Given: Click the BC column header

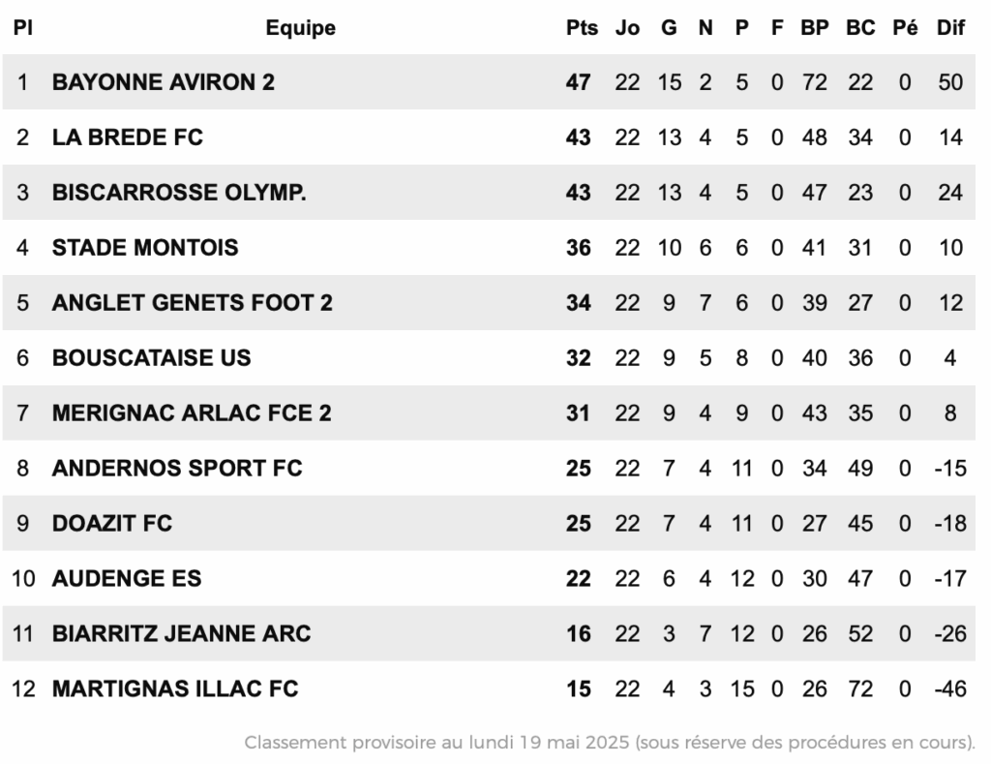Looking at the screenshot, I should tap(860, 27).
